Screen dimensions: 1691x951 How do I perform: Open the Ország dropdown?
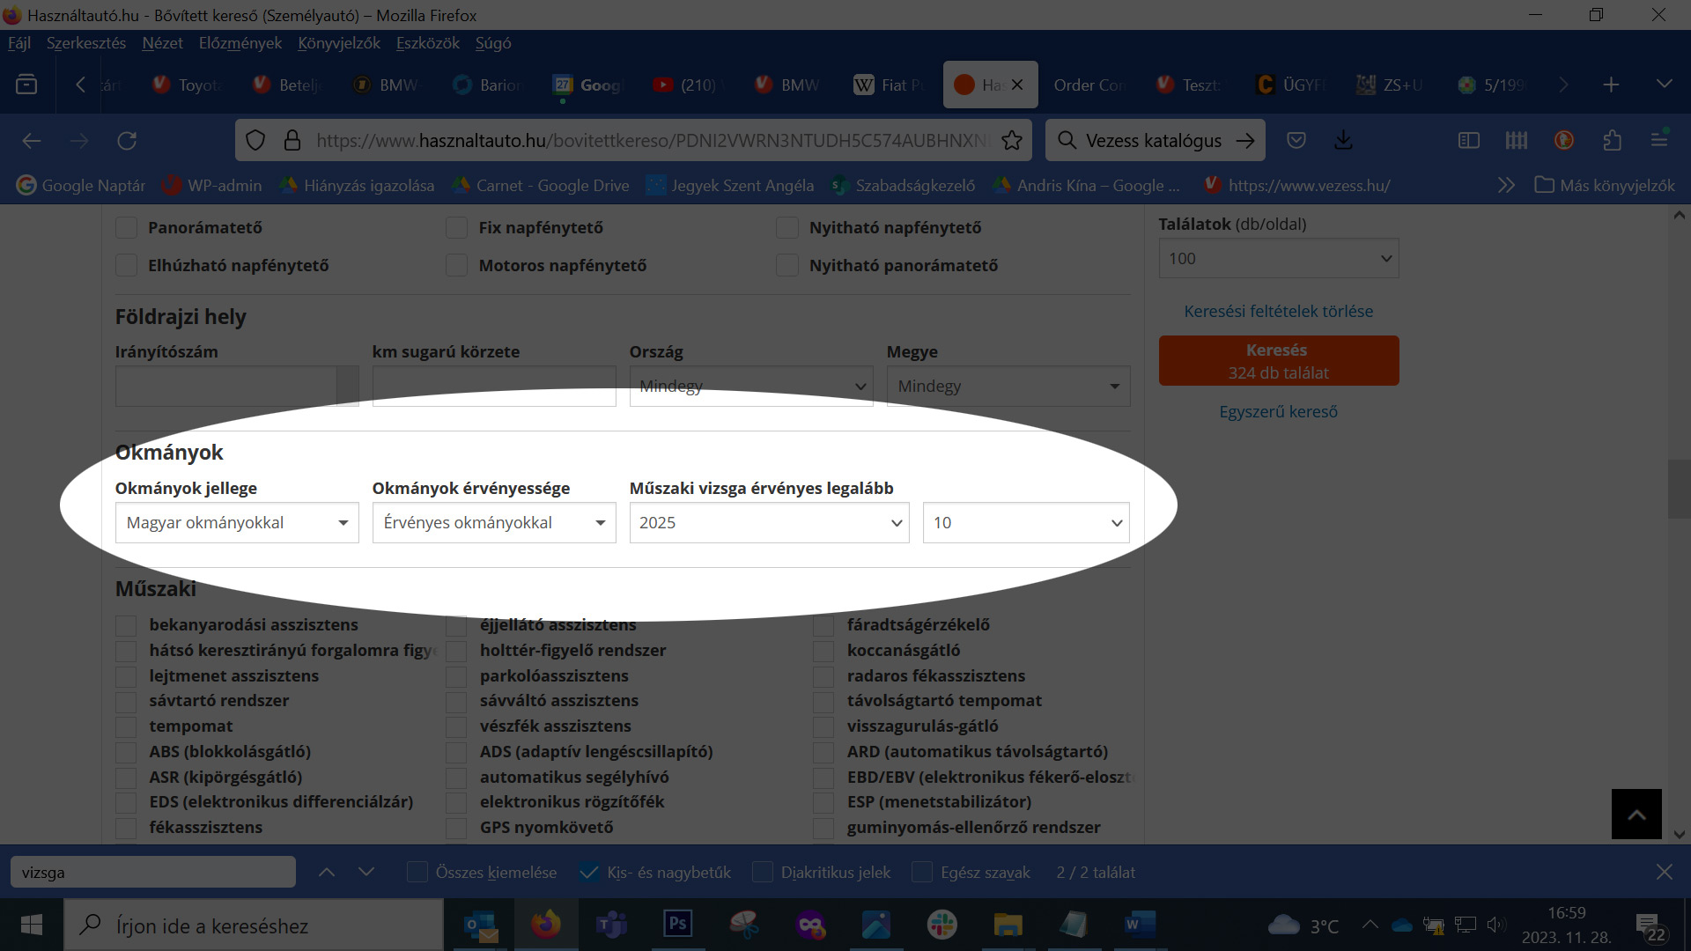point(751,386)
